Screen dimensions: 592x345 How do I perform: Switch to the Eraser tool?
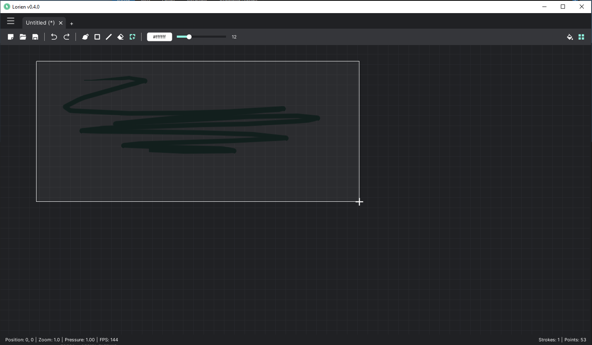click(120, 36)
